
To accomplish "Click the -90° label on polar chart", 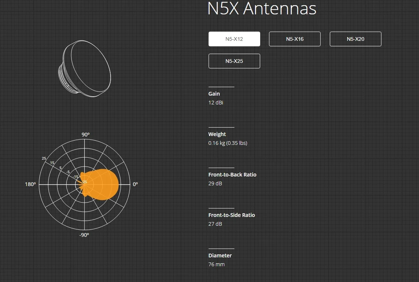I will pyautogui.click(x=84, y=235).
